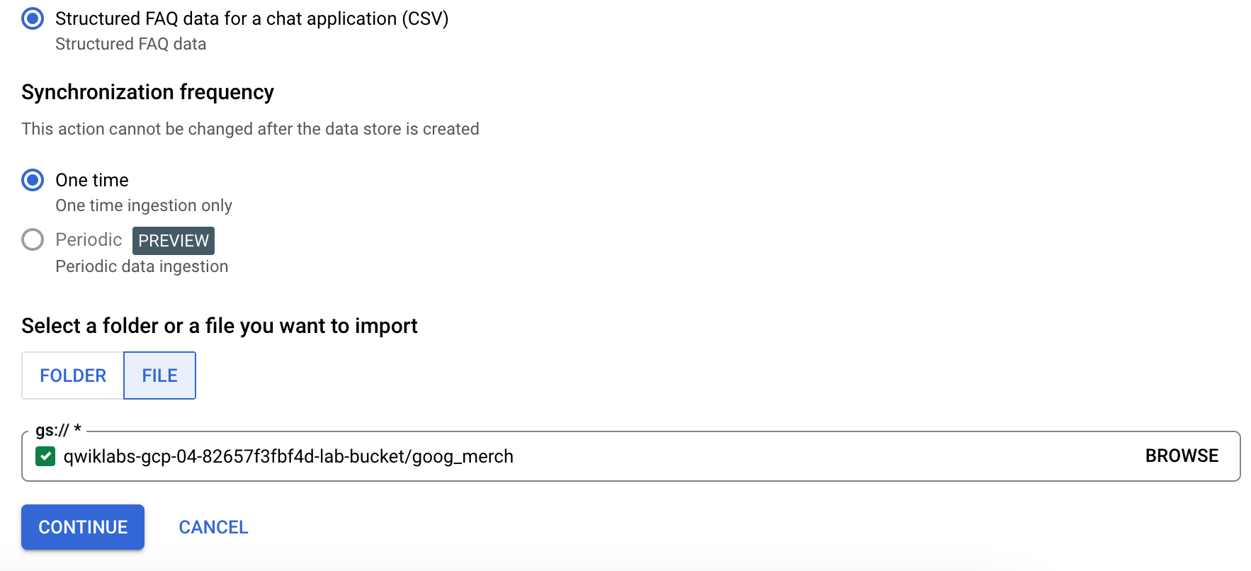Viewport: 1251px width, 571px height.
Task: Click the "One time ingestion only" description
Action: click(144, 205)
